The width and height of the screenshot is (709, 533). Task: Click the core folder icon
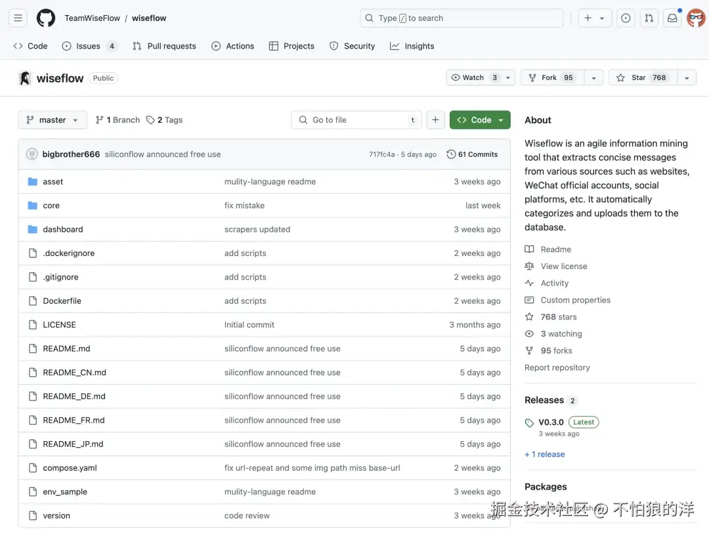click(33, 205)
